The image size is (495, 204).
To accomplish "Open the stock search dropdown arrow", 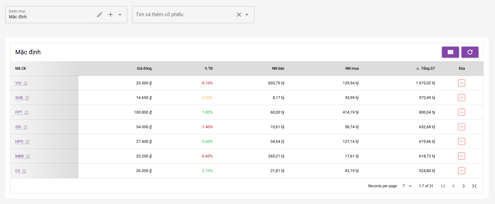I will tap(247, 15).
